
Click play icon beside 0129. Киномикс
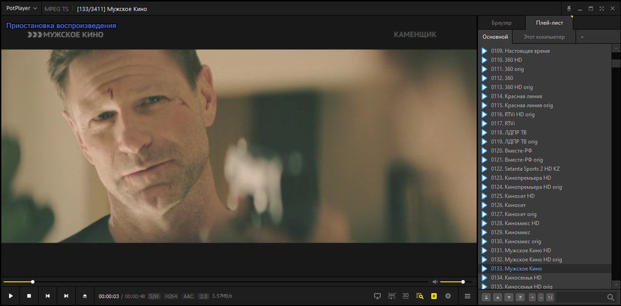484,232
